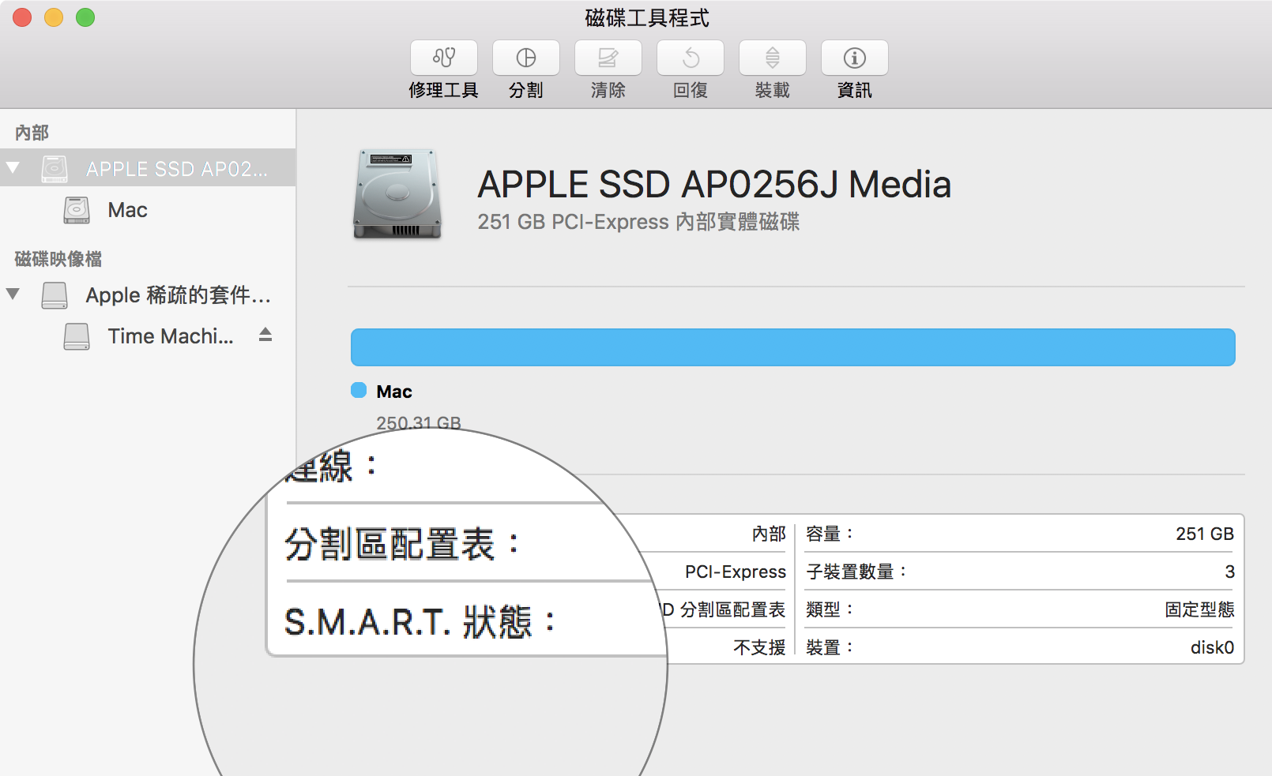Click the 裝置 disk0 info row
Screen dimensions: 1272x776
tap(1019, 647)
